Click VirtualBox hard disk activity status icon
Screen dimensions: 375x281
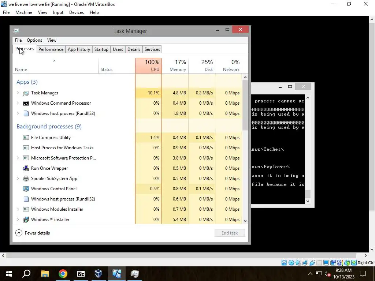coord(284,263)
